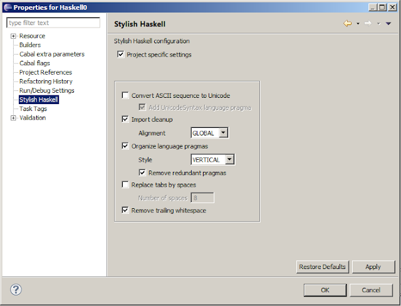
Task: Expand the Validation tree node
Action: click(x=13, y=118)
